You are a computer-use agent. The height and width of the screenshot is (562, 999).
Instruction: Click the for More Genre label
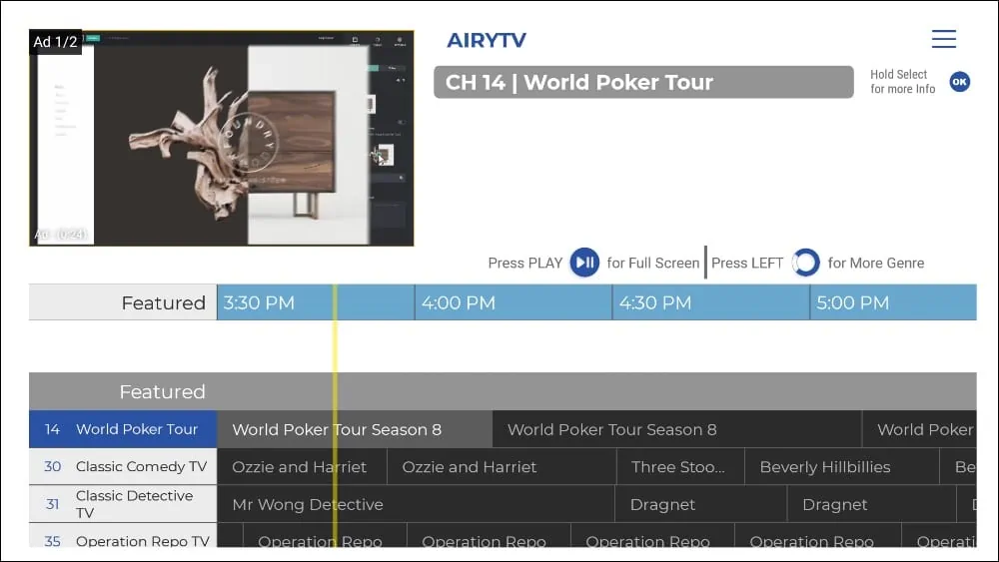pos(876,263)
